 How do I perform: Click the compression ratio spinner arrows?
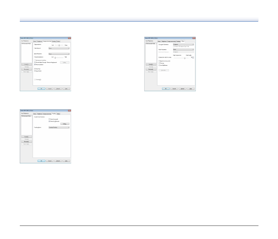coord(193,58)
